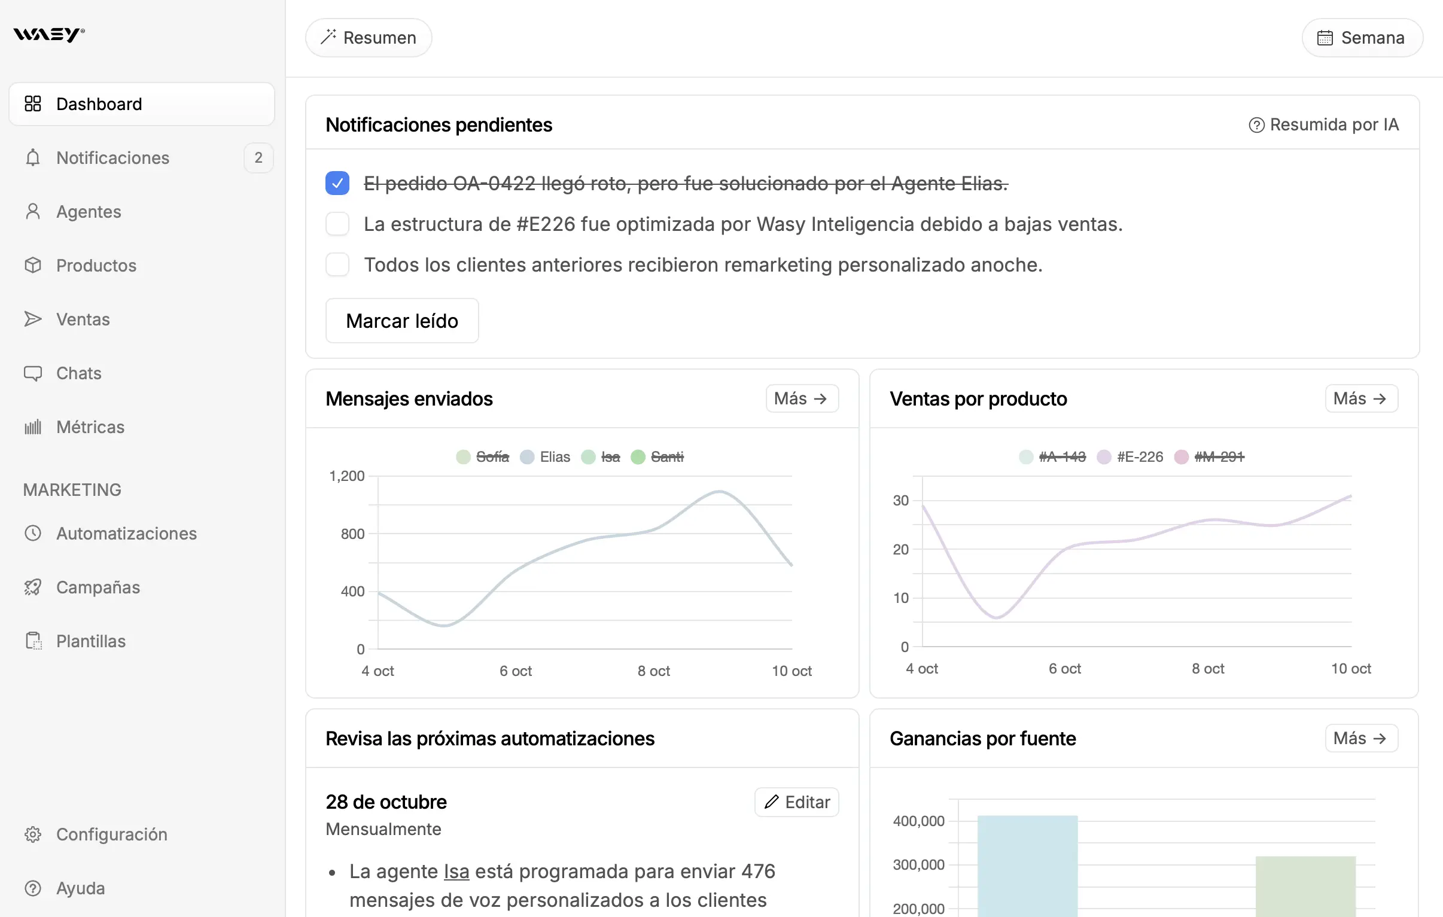Open Configuración settings

tap(111, 834)
